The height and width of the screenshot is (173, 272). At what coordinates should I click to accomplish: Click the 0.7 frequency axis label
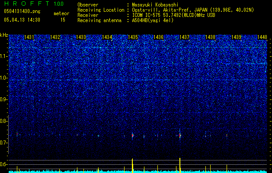pyautogui.click(x=3, y=143)
